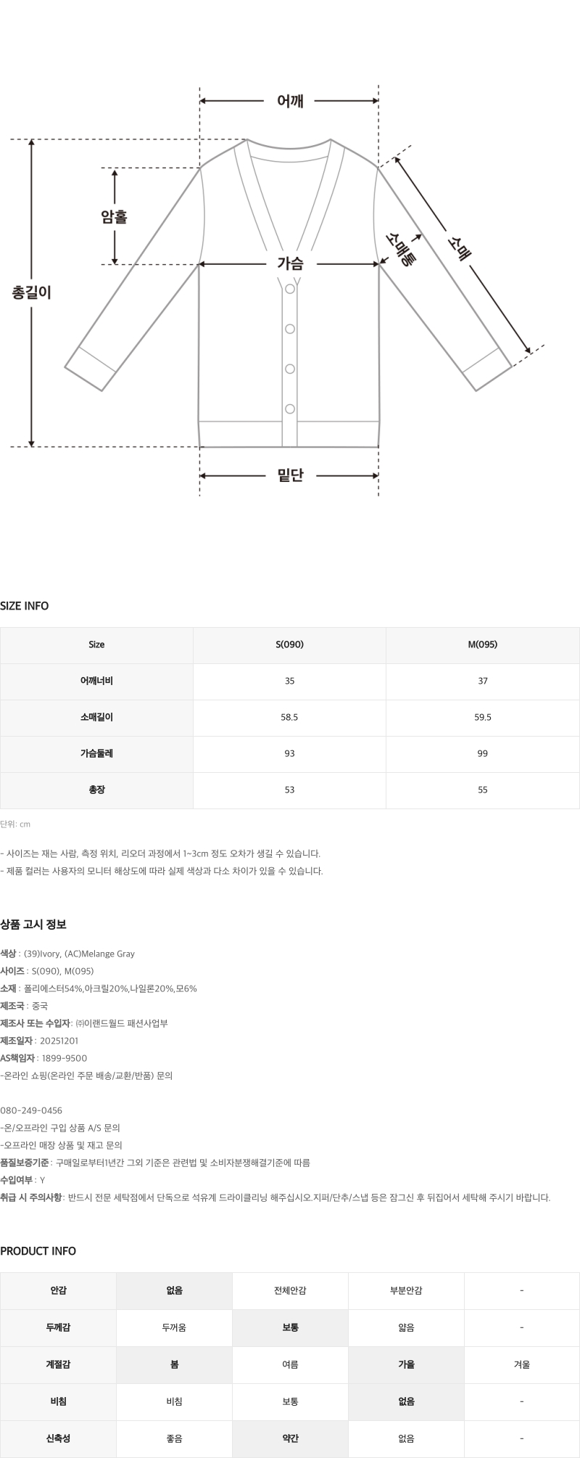Click the 가슴 chest label in the diagram
580x1458 pixels.
click(290, 264)
